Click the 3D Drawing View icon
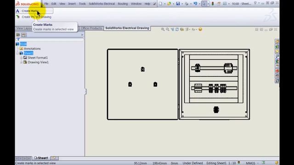The height and width of the screenshot is (165, 294). point(182,29)
